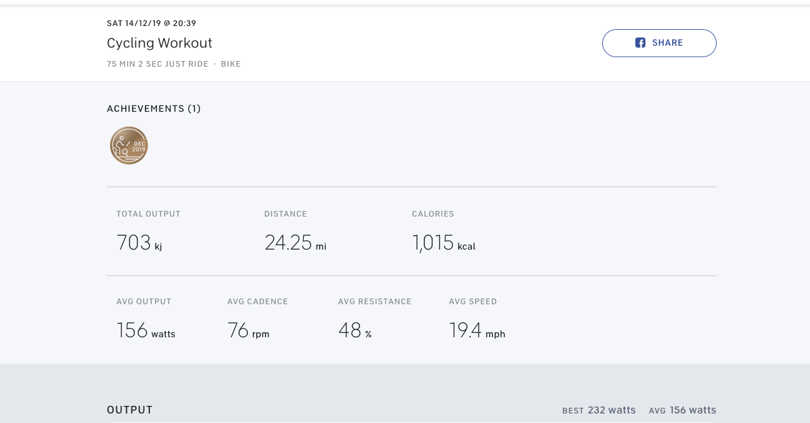Click the Facebook icon in Share button
Screen dimensions: 810x423
[x=640, y=43]
